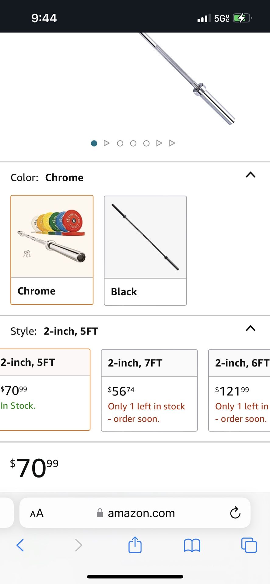This screenshot has height=584, width=270.
Task: Tap Safari's forward arrow icon
Action: 79,545
